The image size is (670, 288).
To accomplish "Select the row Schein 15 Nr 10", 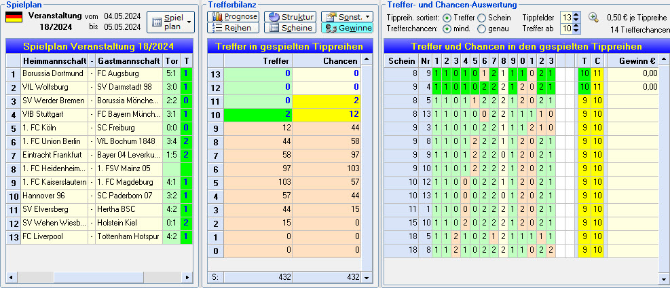I will (x=521, y=223).
